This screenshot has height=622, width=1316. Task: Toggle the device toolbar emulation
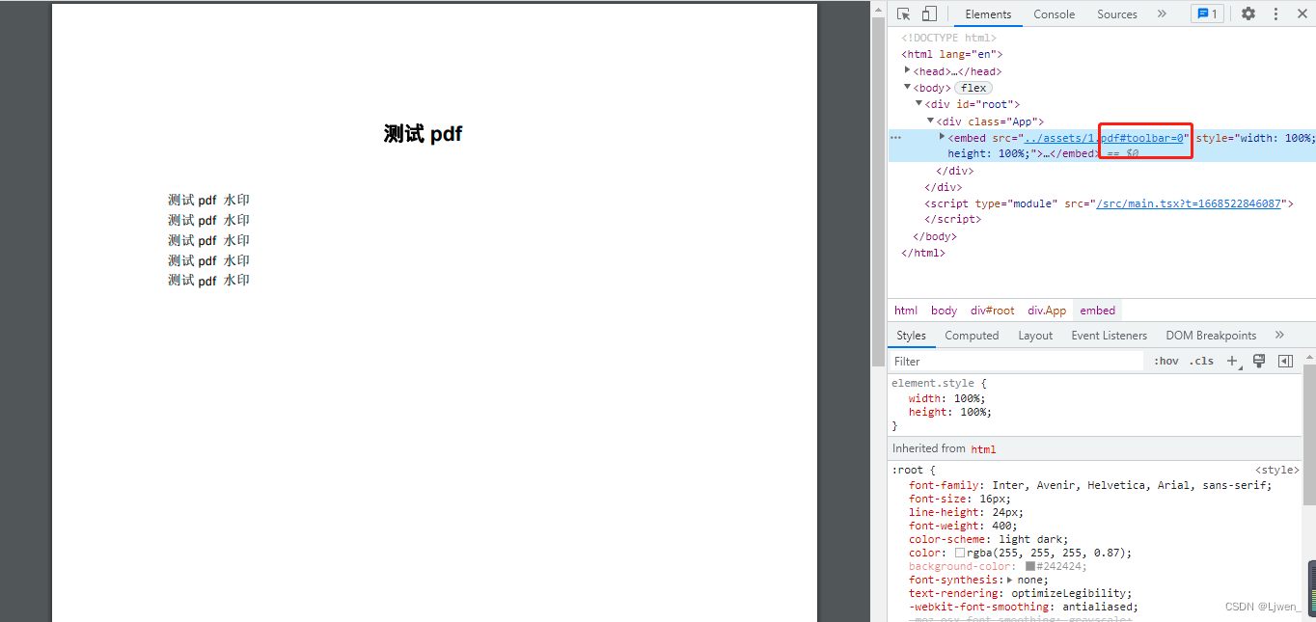(928, 14)
